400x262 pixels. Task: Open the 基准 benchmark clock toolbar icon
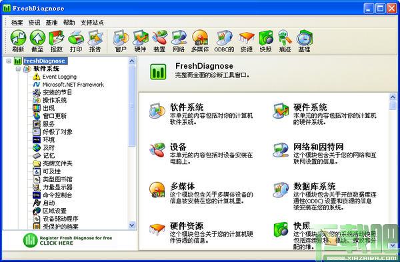pyautogui.click(x=305, y=41)
